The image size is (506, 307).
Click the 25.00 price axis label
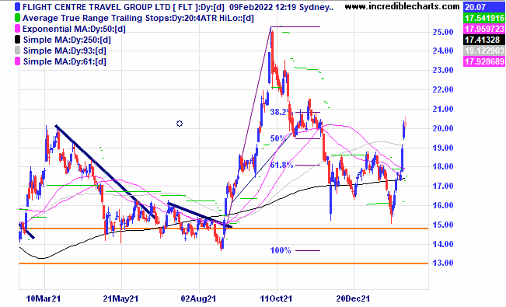tap(443, 32)
